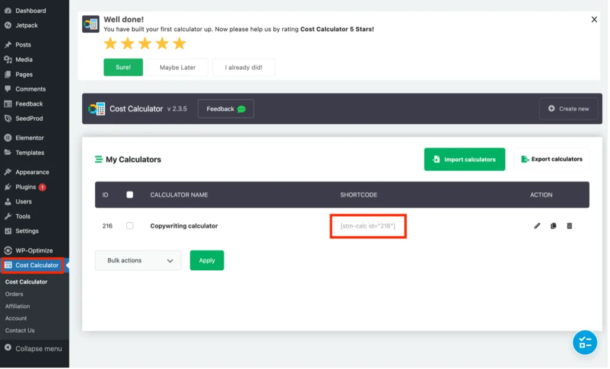Image resolution: width=610 pixels, height=369 pixels.
Task: Delete Copywriting calculator with trash icon
Action: pos(569,226)
